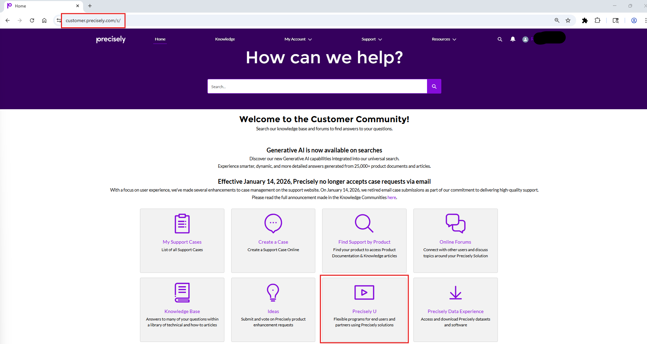Expand the Support dropdown menu
Viewport: 647px width, 344px height.
click(x=372, y=39)
